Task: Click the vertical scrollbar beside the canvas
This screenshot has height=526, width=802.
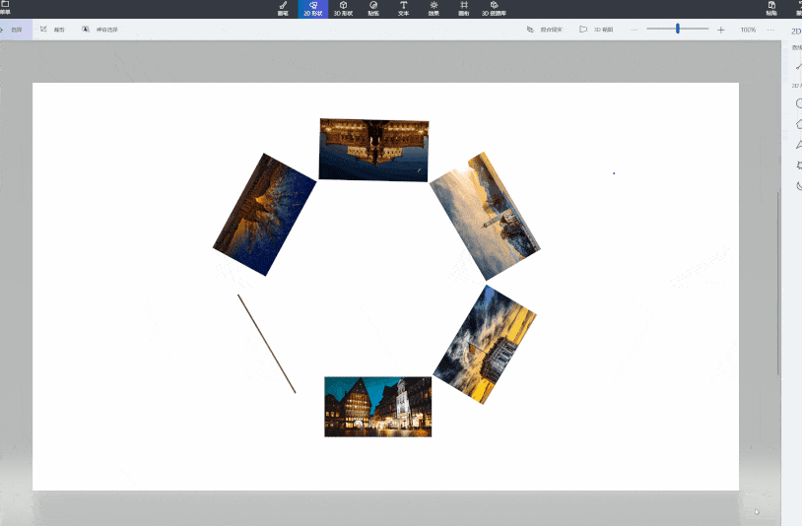Action: [x=778, y=284]
